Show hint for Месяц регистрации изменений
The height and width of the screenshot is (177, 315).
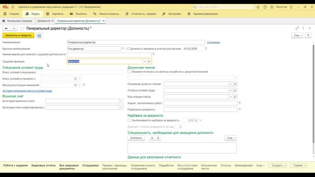pos(84,85)
